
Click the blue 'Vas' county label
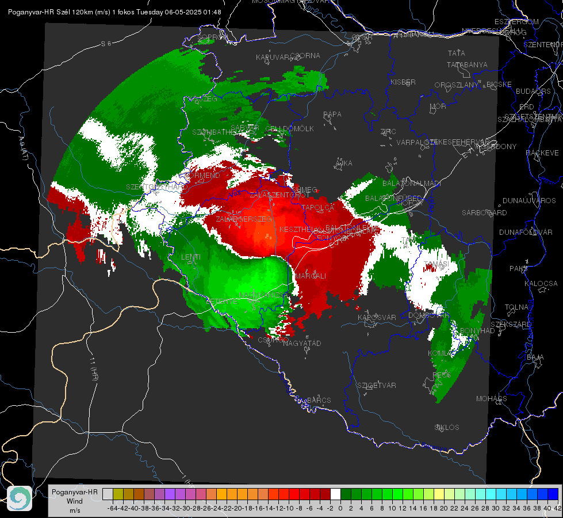point(235,193)
